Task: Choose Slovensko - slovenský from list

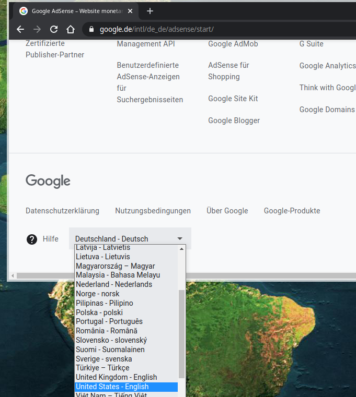Action: coord(127,340)
